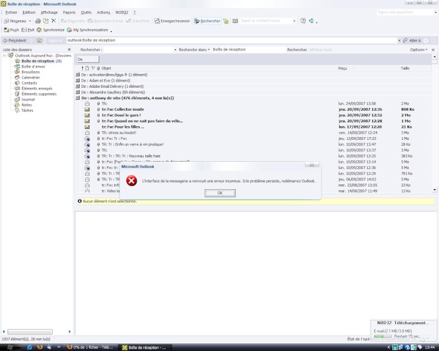
Task: Open the Firefox quick launch icon
Action: point(40,347)
